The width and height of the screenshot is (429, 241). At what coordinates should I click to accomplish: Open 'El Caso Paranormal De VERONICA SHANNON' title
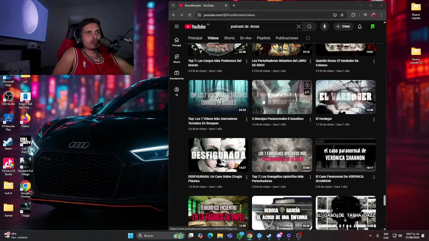(340, 179)
